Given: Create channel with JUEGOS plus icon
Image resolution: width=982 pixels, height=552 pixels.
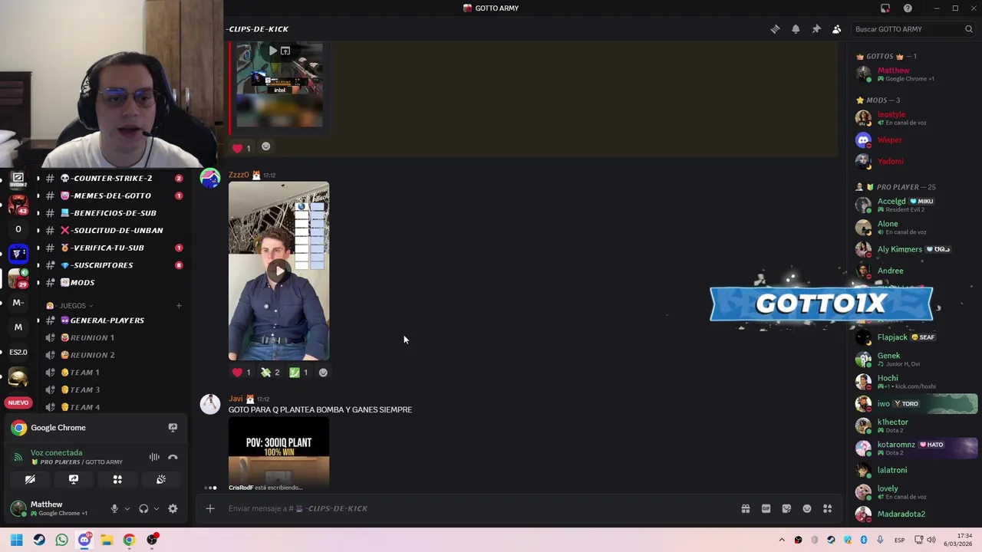Looking at the screenshot, I should point(179,306).
